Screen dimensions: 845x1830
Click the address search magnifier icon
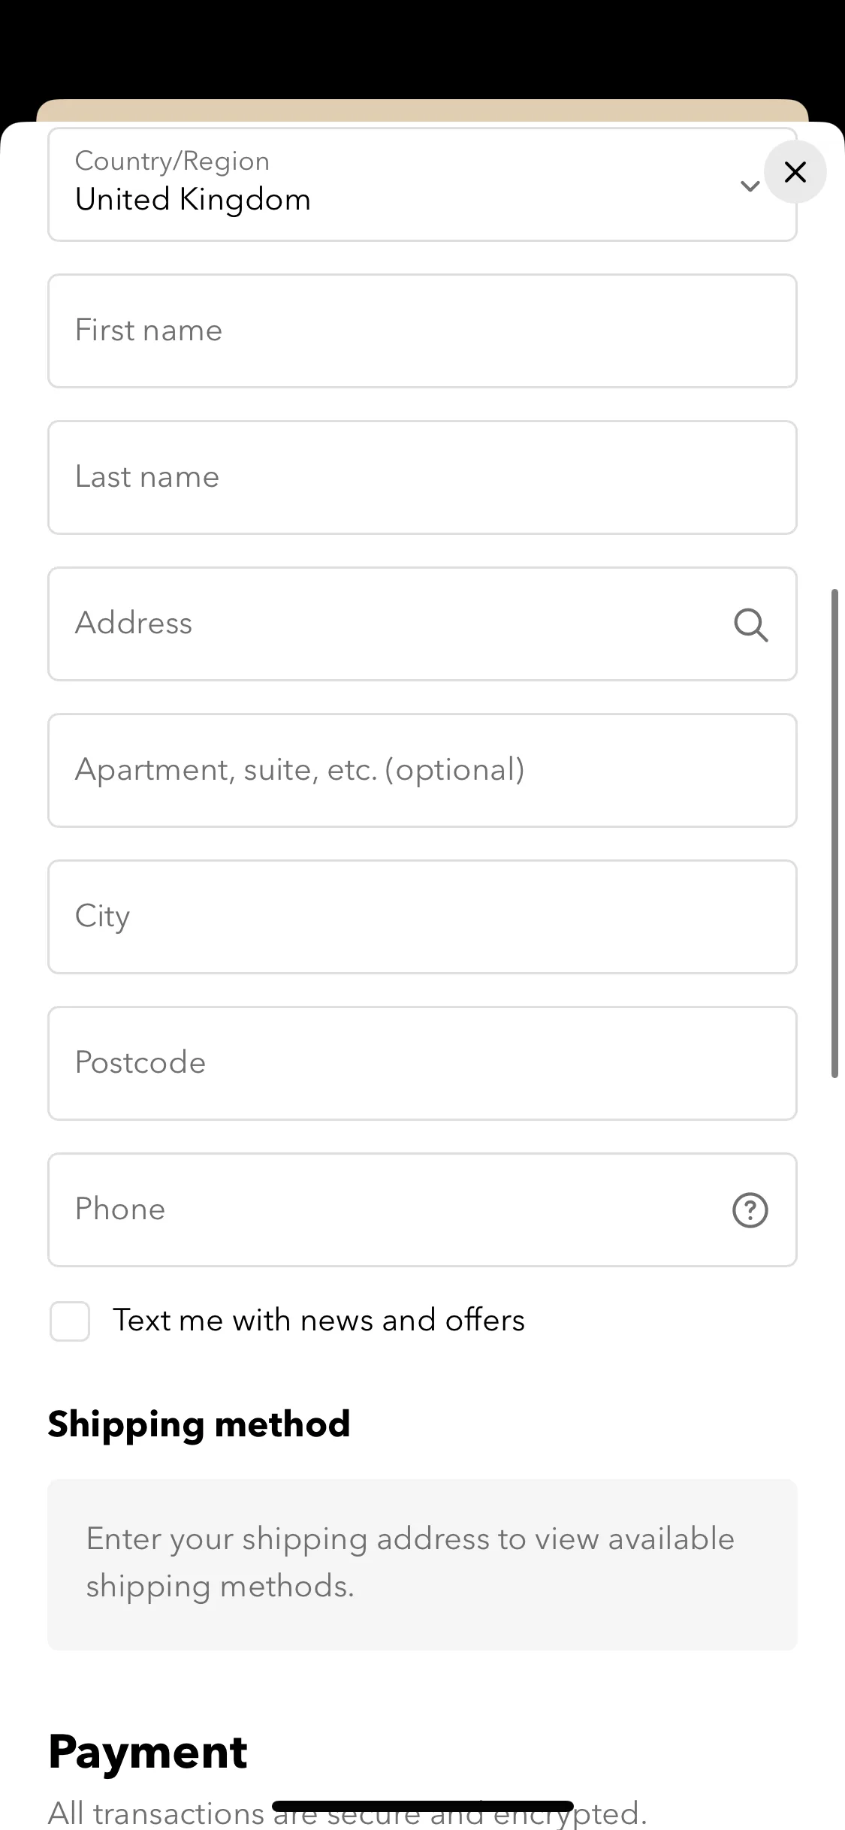coord(750,625)
